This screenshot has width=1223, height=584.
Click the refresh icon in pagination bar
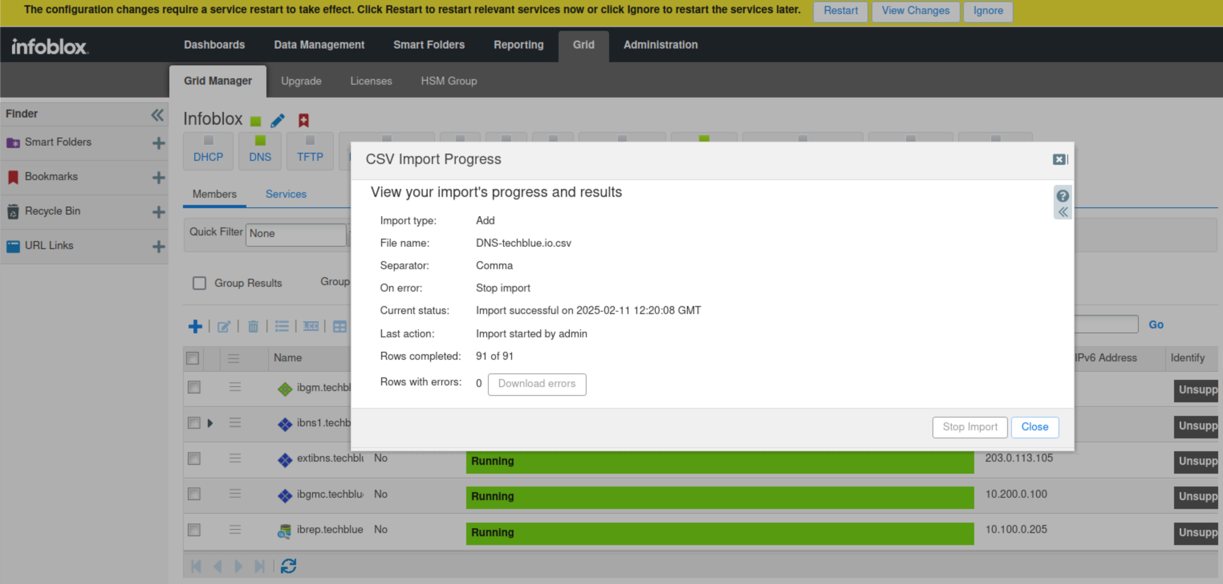tap(288, 566)
